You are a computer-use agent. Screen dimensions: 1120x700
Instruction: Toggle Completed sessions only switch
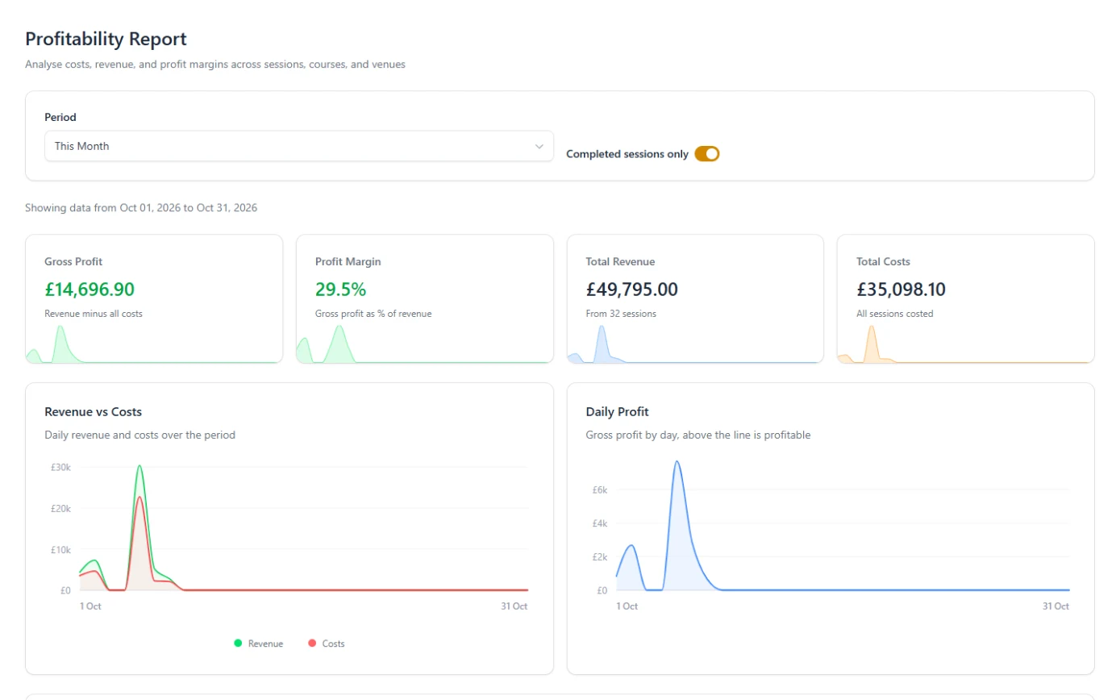pos(706,153)
